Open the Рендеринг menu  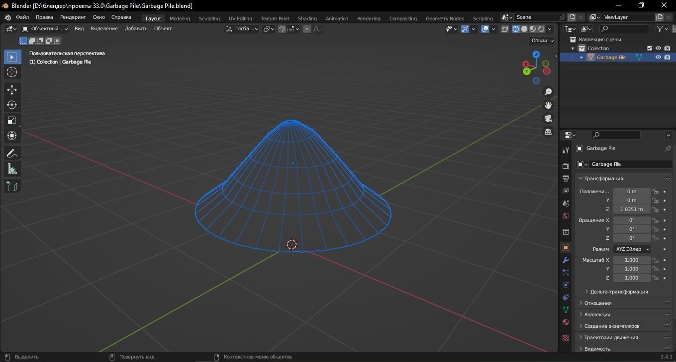(73, 17)
